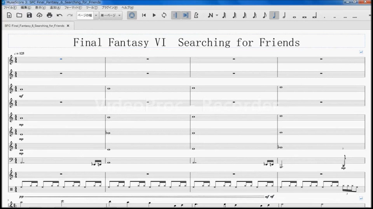373x209 pixels.
Task: Print the score using the printer icon
Action: pyautogui.click(x=49, y=15)
